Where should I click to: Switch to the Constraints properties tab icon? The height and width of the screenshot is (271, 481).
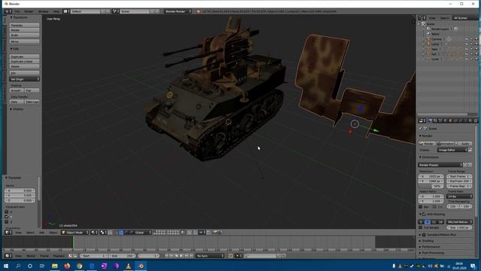coord(455,120)
